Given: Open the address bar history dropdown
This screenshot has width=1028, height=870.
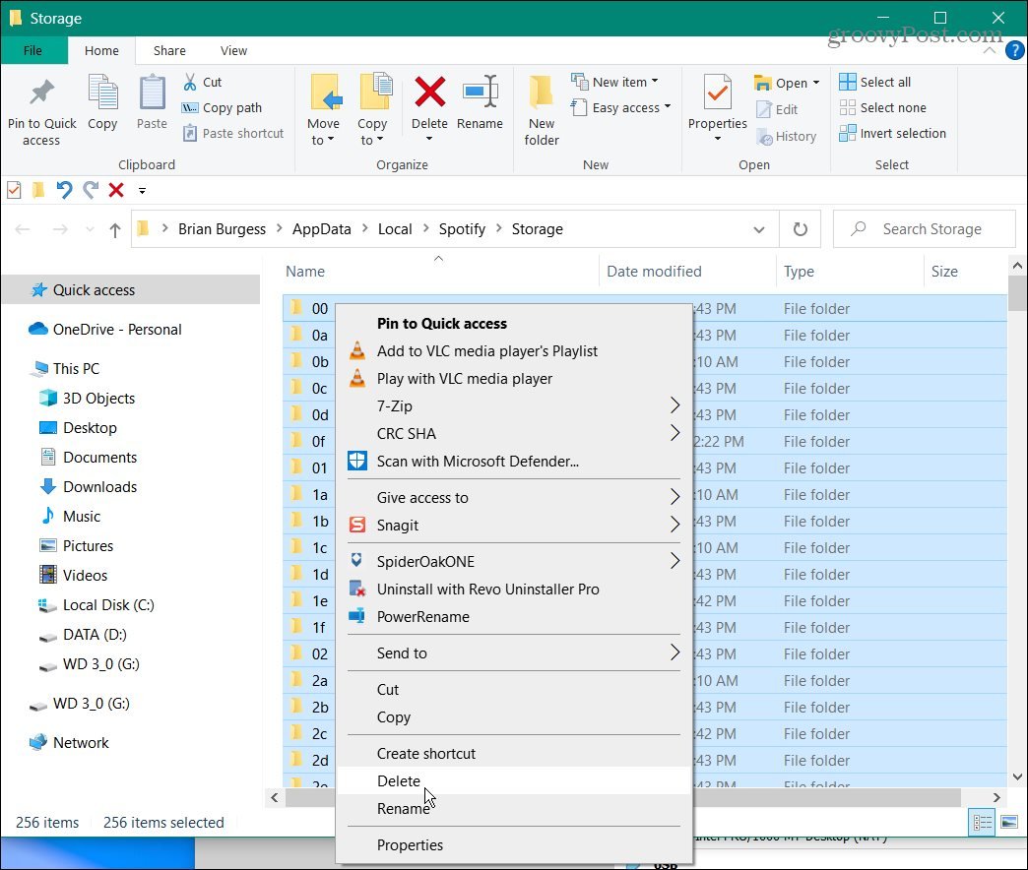Looking at the screenshot, I should point(759,229).
